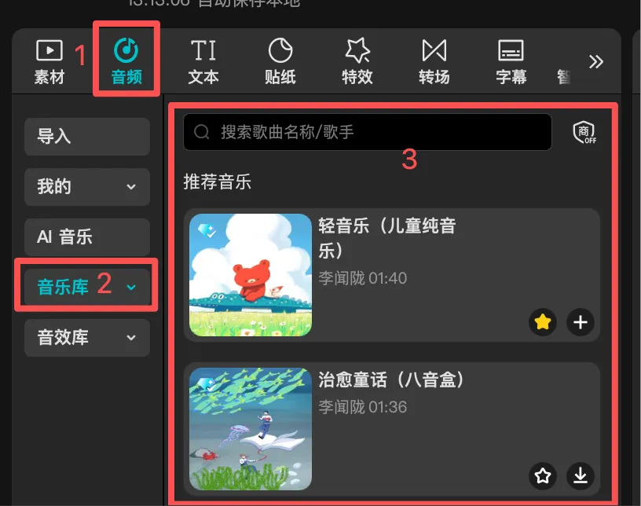641x506 pixels.
Task: Select the 音频 audio tab
Action: click(126, 61)
